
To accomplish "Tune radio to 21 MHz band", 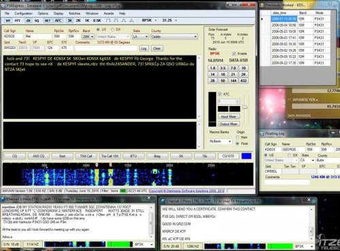I will [233, 74].
